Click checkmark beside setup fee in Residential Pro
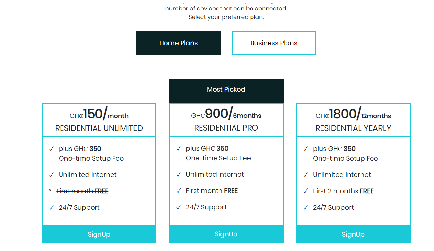Image resolution: width=434 pixels, height=251 pixels. (x=179, y=149)
